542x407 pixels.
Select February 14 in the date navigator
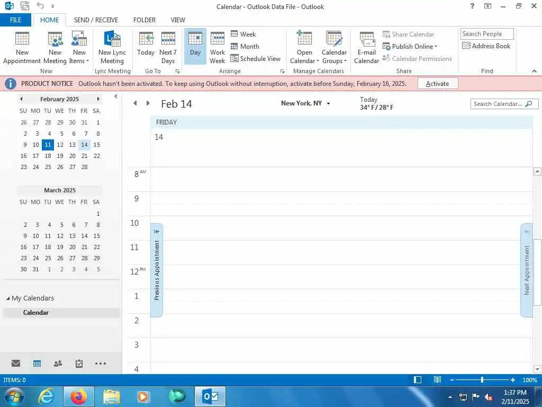(x=84, y=145)
